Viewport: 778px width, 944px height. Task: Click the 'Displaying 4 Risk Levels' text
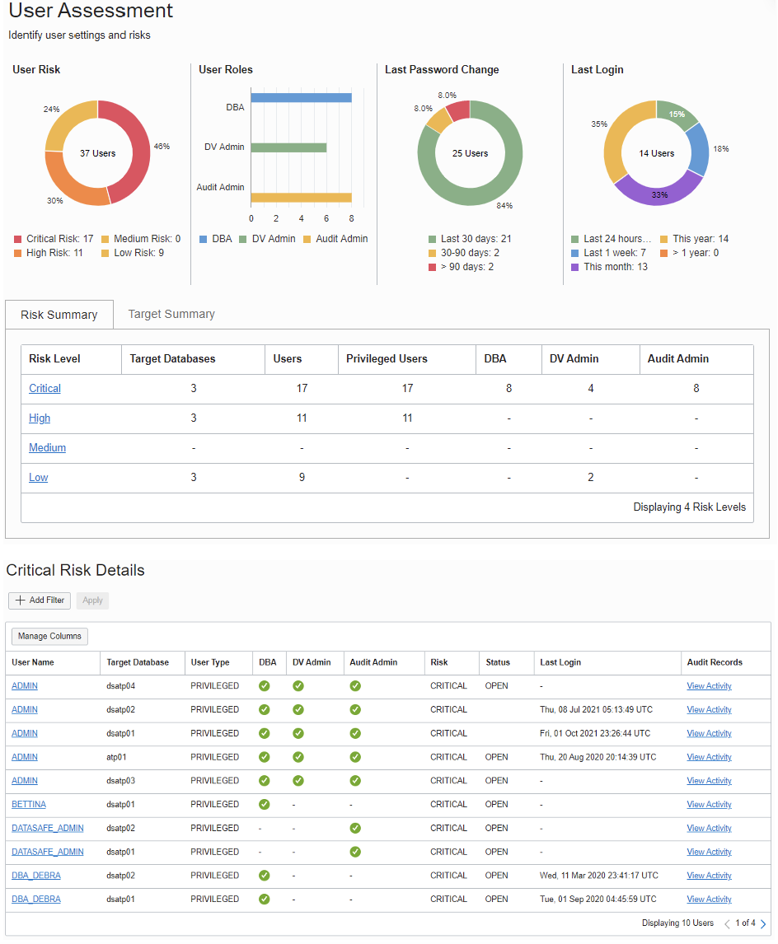[690, 507]
